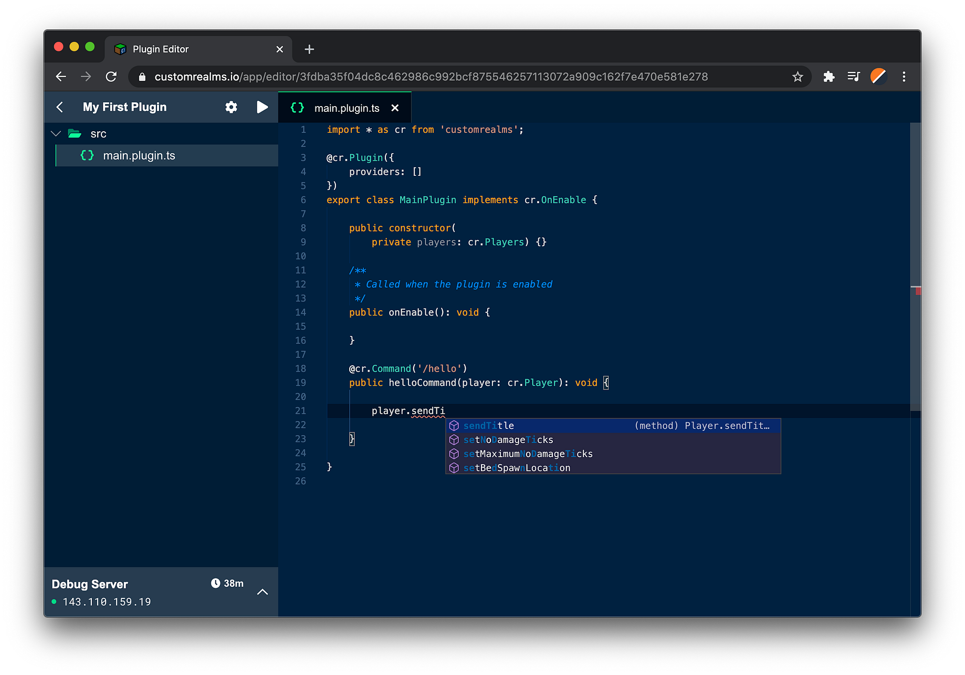
Task: Open Chrome three-dot menu
Action: 904,77
